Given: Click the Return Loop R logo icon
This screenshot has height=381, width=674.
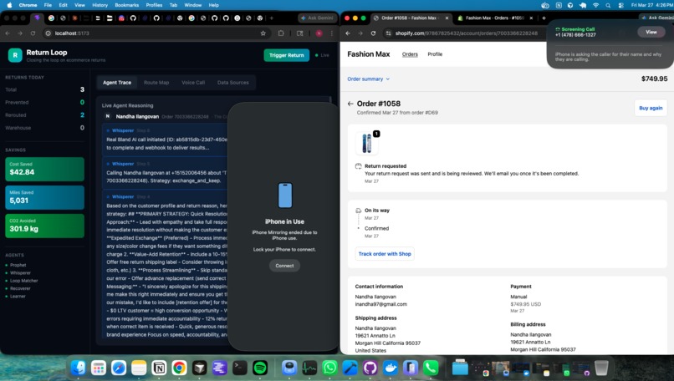Looking at the screenshot, I should click(x=15, y=55).
